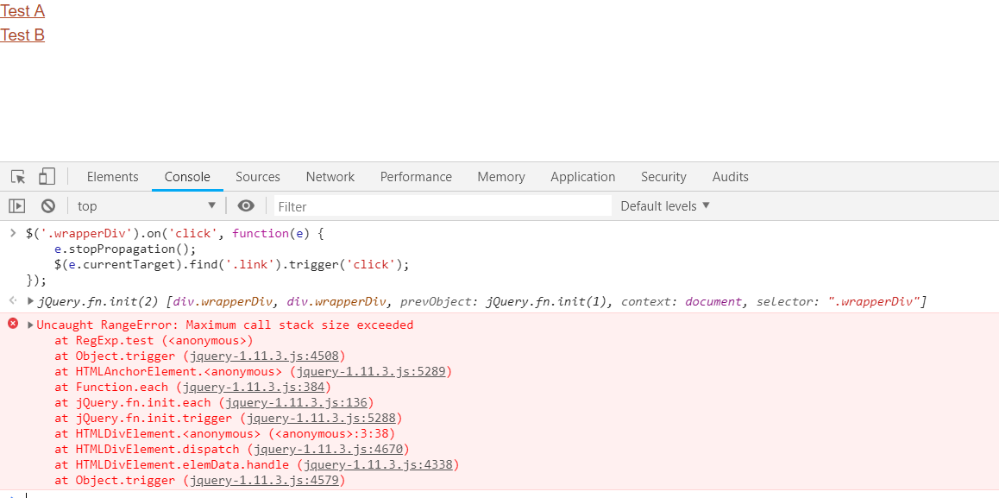Open the Sources tab
The width and height of the screenshot is (999, 498).
pyautogui.click(x=257, y=176)
